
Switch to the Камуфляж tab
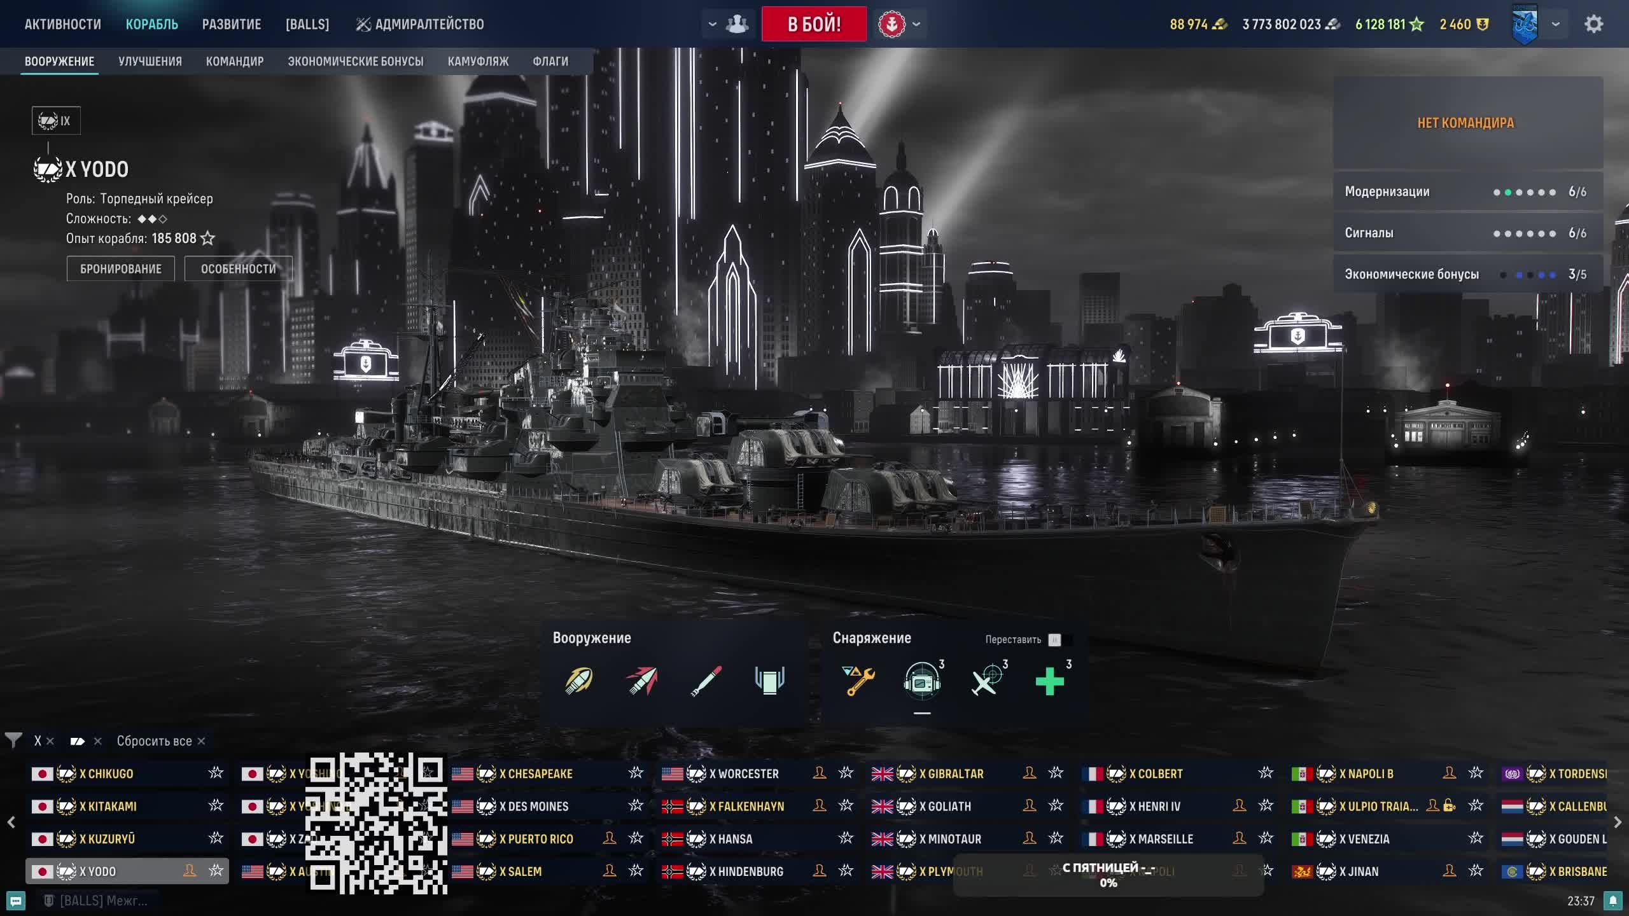pos(478,62)
